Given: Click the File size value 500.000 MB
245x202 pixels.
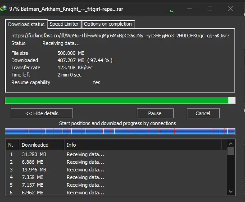Looking at the screenshot, I should (71, 53).
